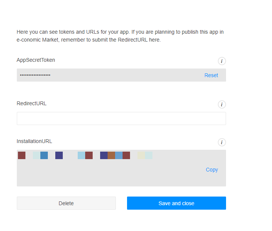Click the masked AppSecretToken dots
Viewport: 272px width, 231px height.
[x=35, y=75]
